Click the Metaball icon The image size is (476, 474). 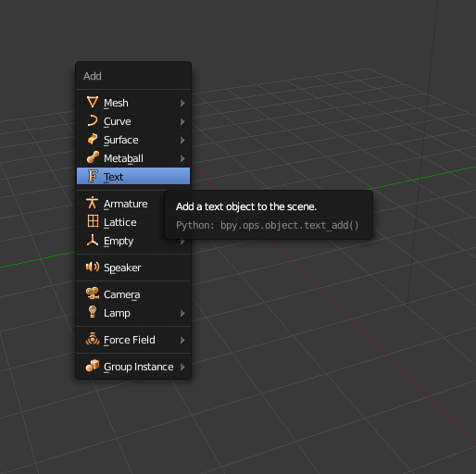pyautogui.click(x=93, y=157)
